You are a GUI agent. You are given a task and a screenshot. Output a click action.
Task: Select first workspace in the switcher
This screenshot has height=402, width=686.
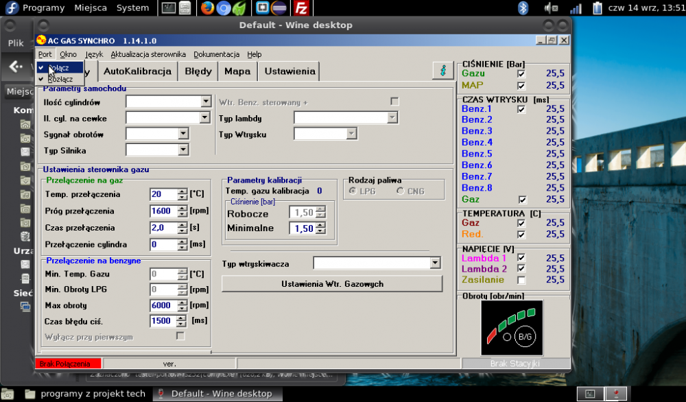pyautogui.click(x=589, y=394)
